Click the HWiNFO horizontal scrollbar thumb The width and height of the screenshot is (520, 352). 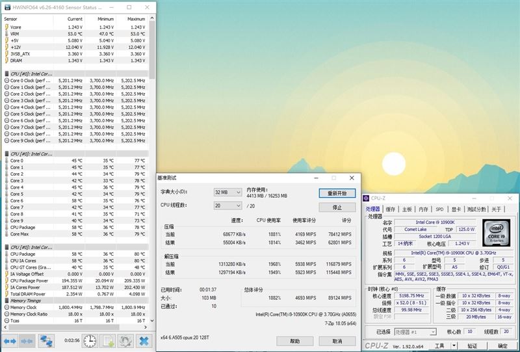tap(63, 327)
